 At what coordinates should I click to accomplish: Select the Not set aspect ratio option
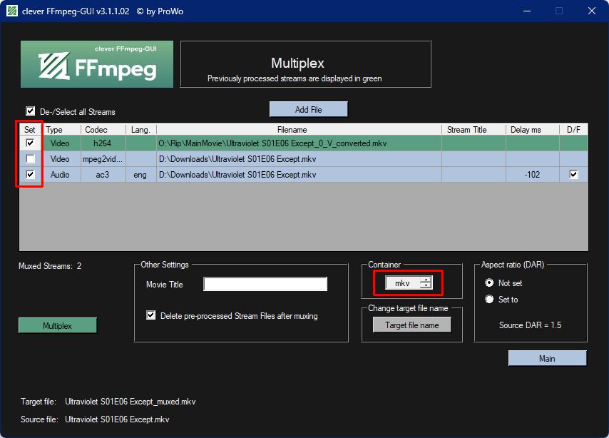[x=489, y=283]
